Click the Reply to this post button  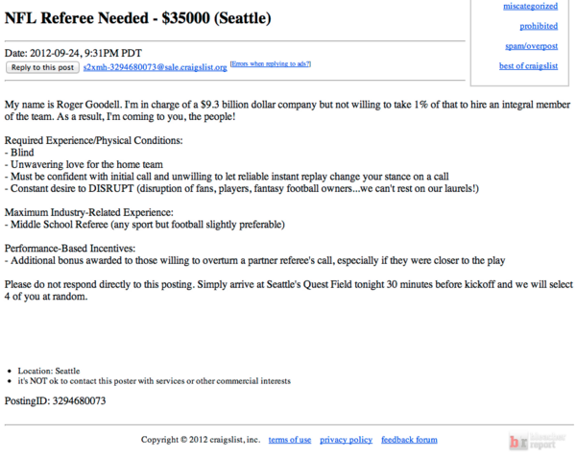point(42,67)
